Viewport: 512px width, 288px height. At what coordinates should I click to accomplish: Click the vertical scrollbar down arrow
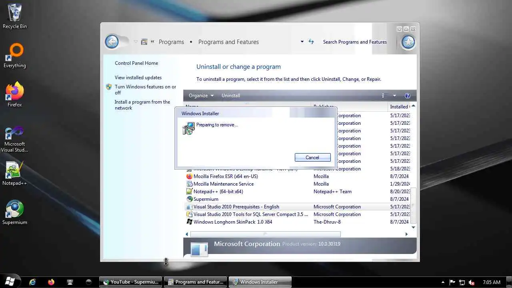(413, 227)
